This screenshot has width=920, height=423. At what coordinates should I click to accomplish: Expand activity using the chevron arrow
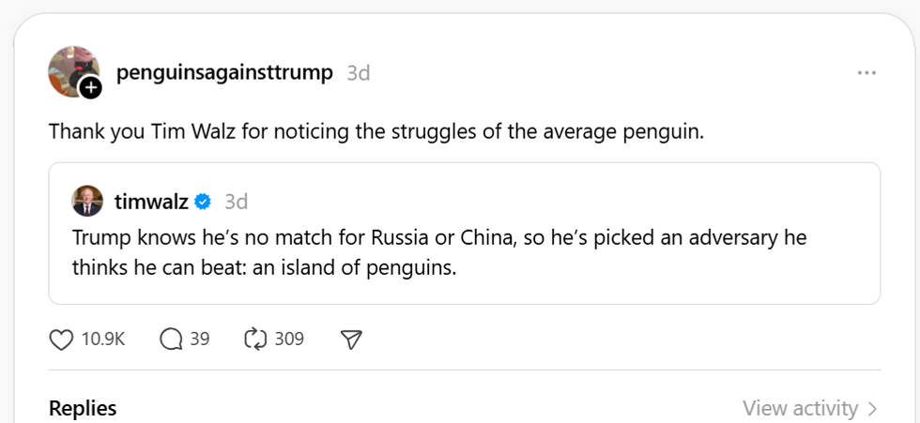873,409
